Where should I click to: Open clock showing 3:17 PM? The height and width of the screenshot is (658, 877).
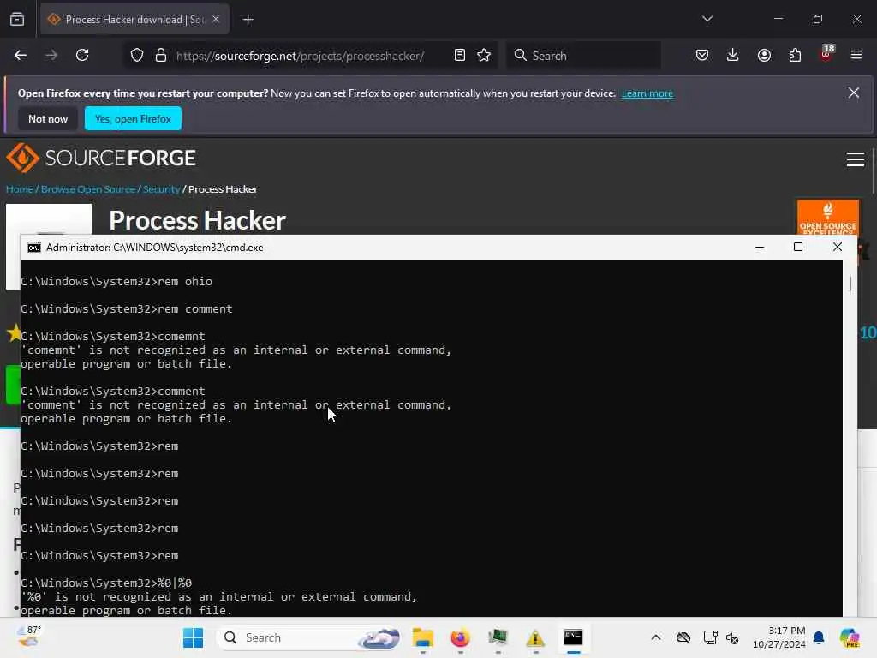[x=779, y=637]
